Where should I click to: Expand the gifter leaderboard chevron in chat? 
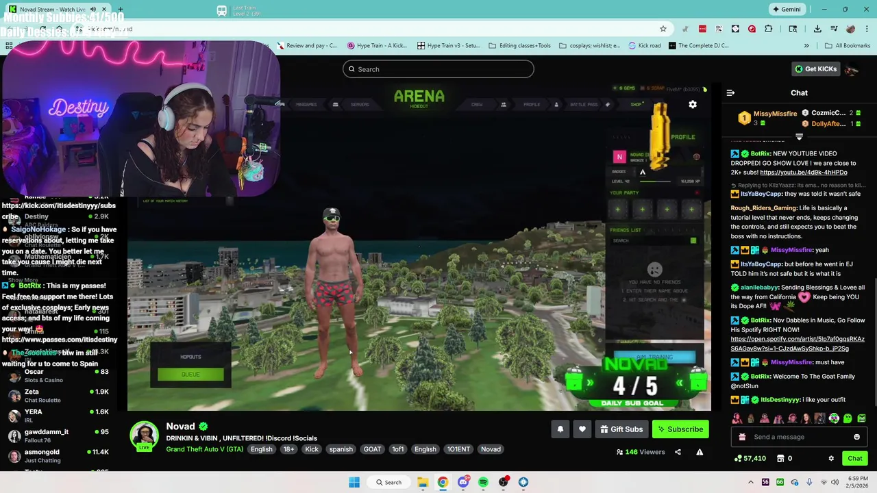coord(799,137)
